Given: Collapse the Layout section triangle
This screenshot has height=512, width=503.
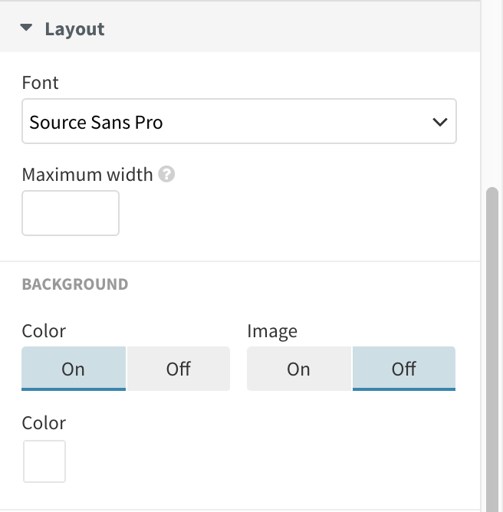Looking at the screenshot, I should click(x=27, y=28).
